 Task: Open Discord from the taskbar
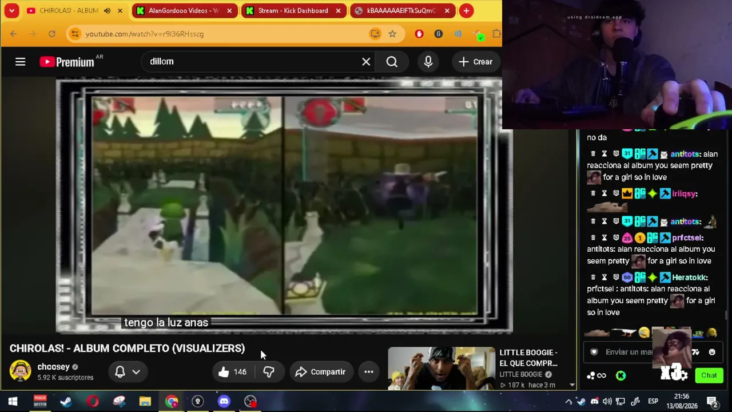coord(224,401)
